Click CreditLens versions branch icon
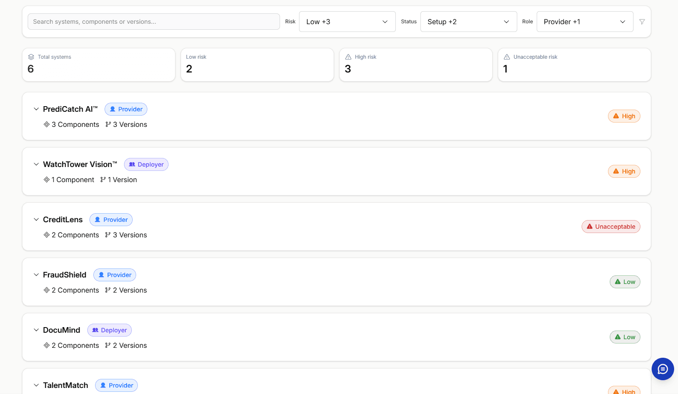The height and width of the screenshot is (394, 678). (108, 235)
